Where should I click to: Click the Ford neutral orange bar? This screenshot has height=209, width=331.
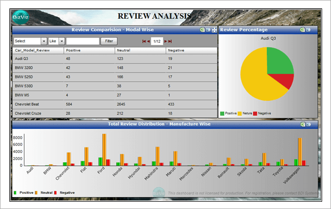pos(104,150)
